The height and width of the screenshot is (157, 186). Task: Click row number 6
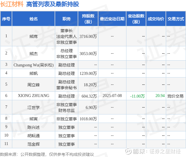pyautogui.click(x=6, y=96)
